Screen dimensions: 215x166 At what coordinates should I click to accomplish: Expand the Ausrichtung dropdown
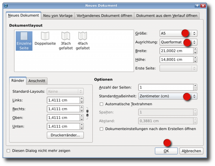coord(178,42)
